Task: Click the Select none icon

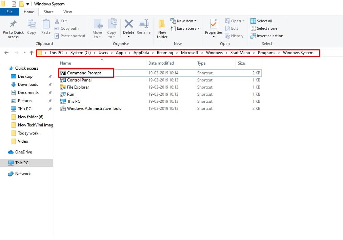Action: pos(253,28)
